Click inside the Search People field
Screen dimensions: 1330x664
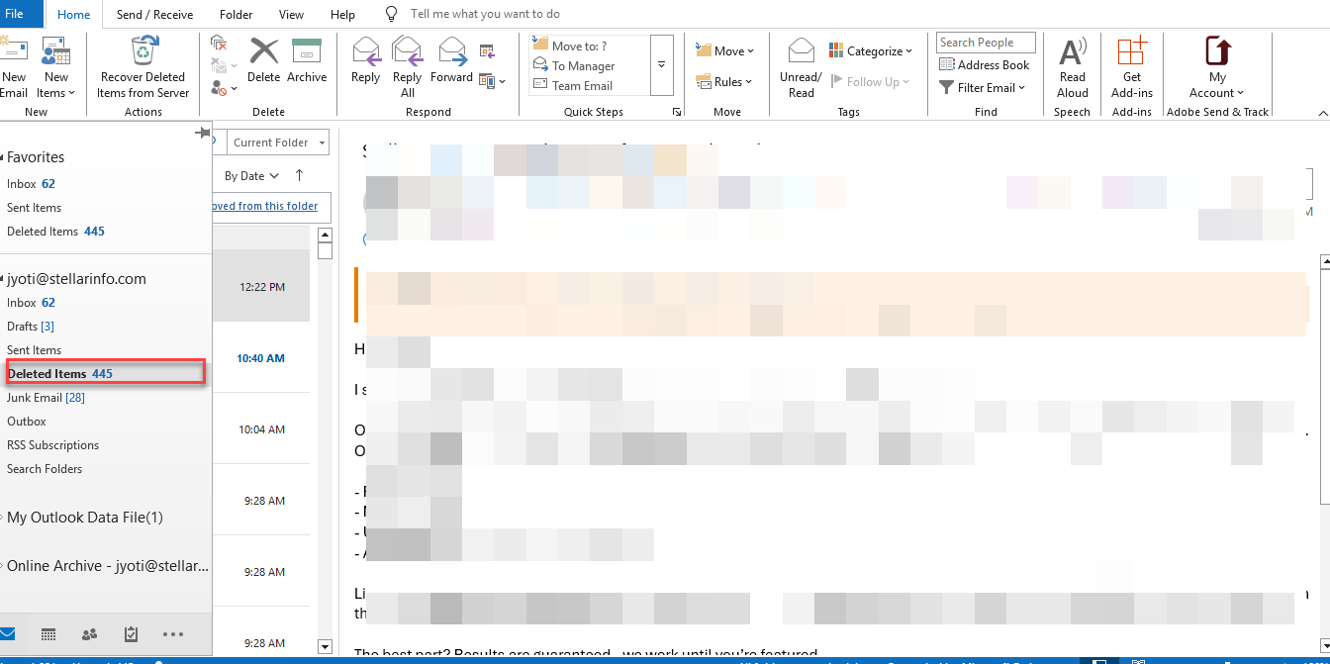pos(986,43)
